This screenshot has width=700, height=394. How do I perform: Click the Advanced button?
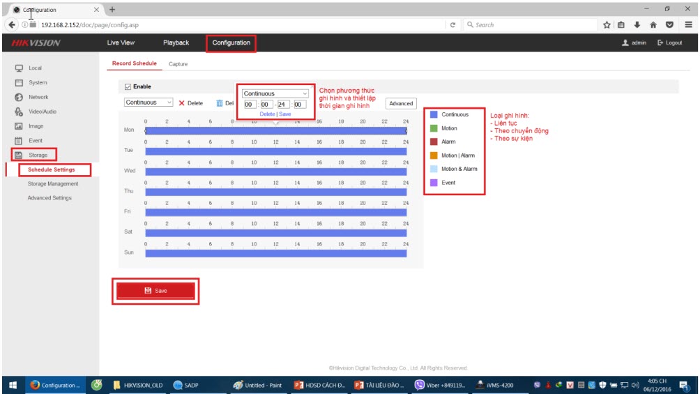401,103
